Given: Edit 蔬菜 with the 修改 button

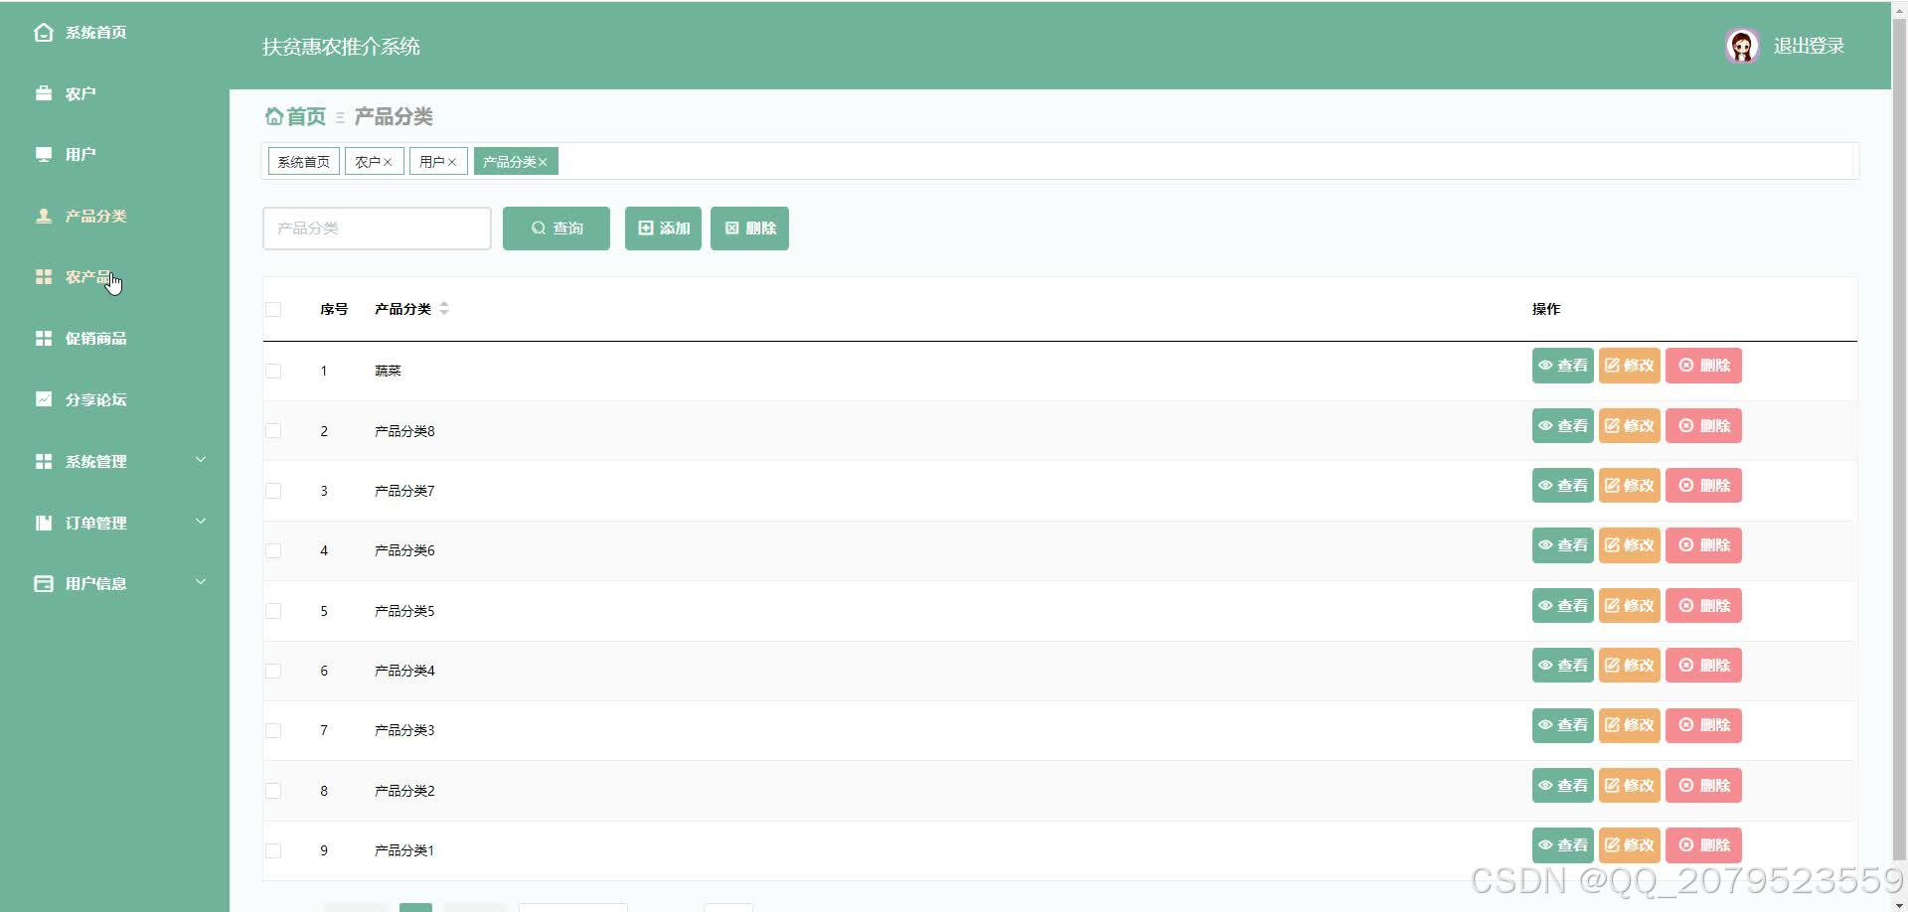Looking at the screenshot, I should click(x=1630, y=366).
